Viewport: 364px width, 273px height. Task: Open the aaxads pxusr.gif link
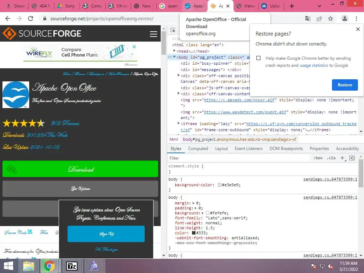pyautogui.click(x=239, y=100)
